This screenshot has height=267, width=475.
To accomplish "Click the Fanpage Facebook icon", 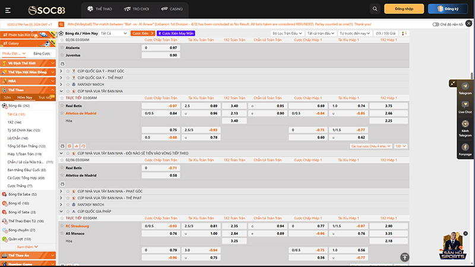I will [465, 147].
